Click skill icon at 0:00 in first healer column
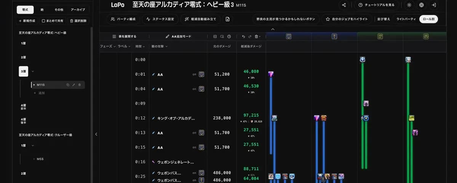The height and width of the screenshot is (183, 457). [363, 59]
